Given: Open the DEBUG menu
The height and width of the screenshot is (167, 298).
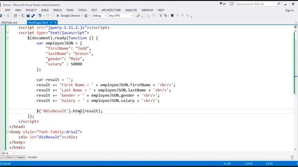Looking at the screenshot, I should 57,10.
